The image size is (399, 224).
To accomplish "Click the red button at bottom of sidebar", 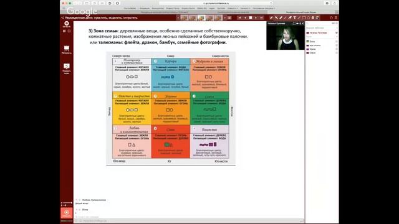I will (67, 213).
